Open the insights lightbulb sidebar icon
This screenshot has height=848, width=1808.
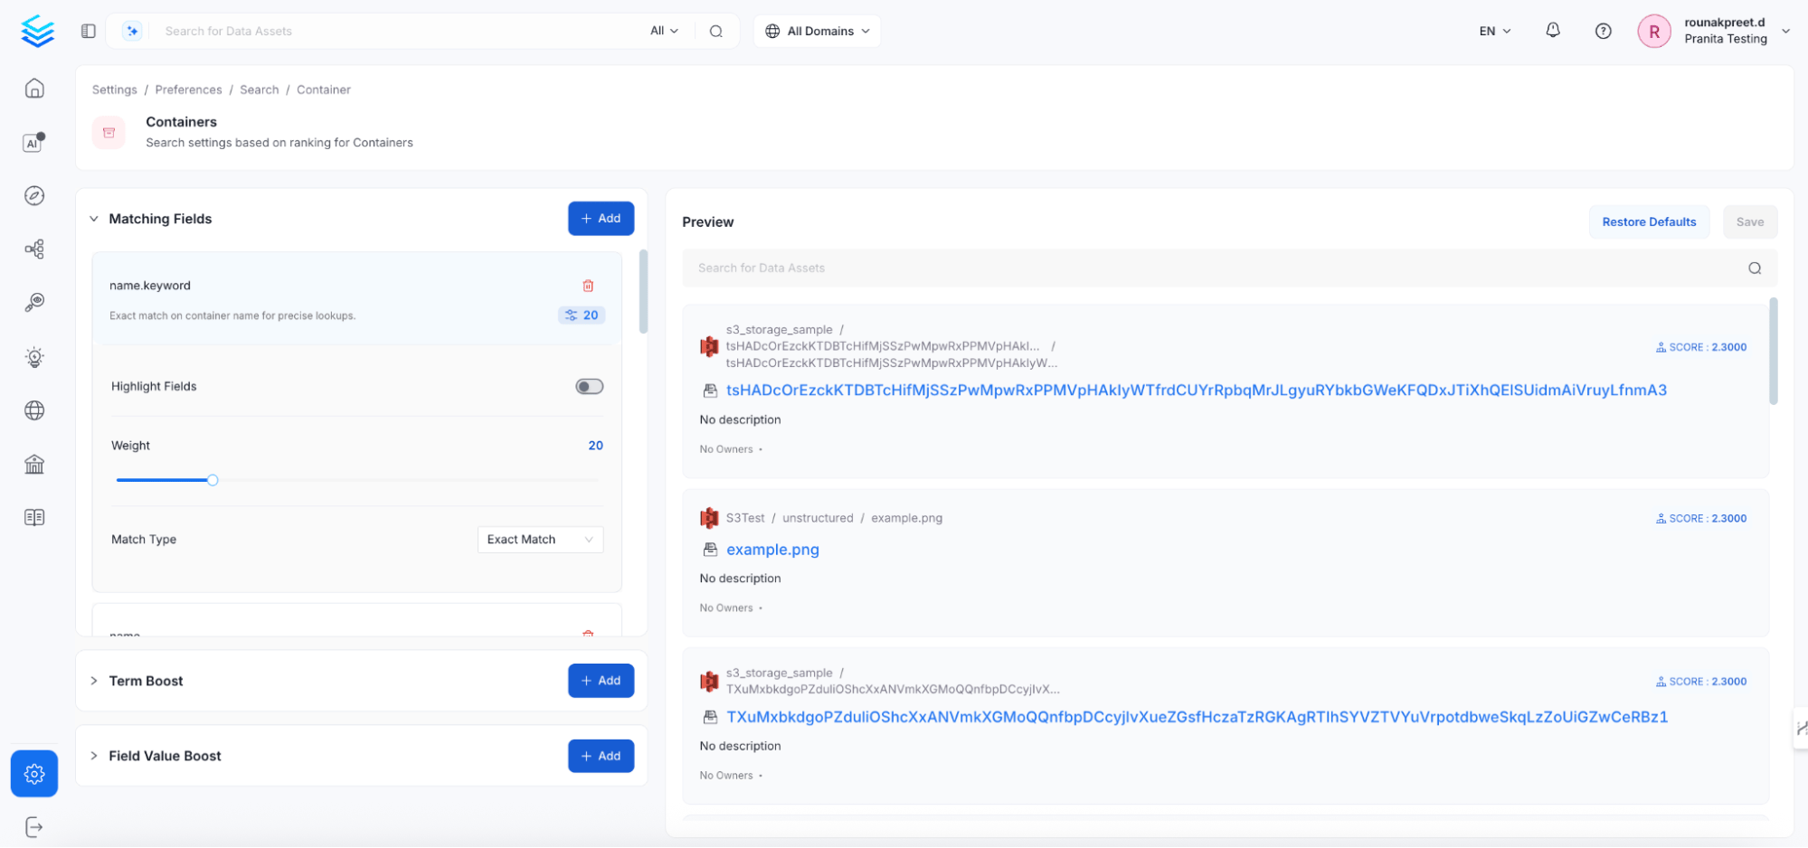[34, 356]
